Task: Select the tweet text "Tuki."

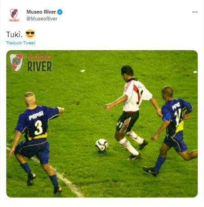Action: (x=15, y=34)
